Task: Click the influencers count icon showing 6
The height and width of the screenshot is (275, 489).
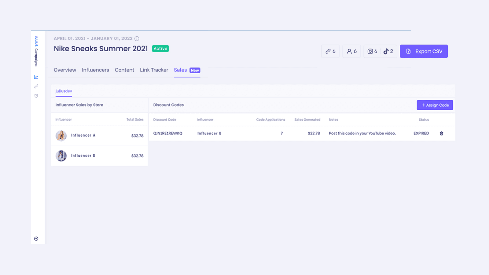Action: [351, 51]
